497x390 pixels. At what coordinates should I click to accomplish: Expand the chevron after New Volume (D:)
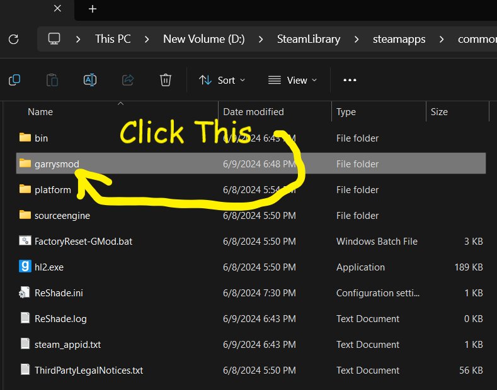[x=261, y=40]
